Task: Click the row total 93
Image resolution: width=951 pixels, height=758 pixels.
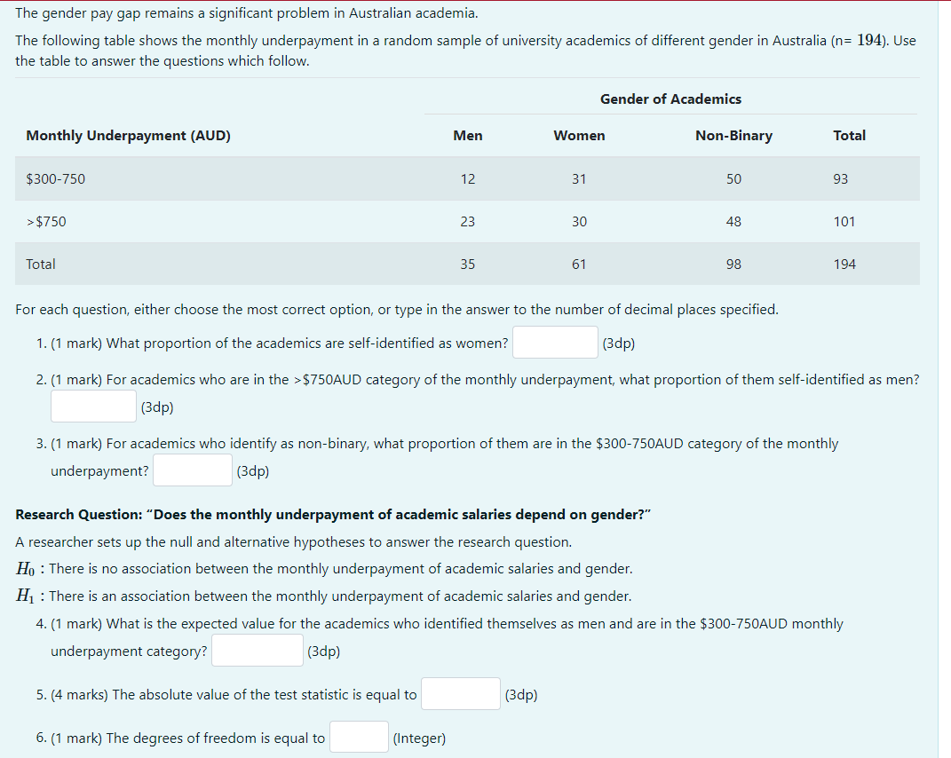Action: (x=841, y=179)
